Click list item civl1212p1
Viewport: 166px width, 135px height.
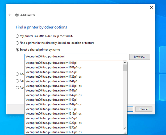coord(74,109)
